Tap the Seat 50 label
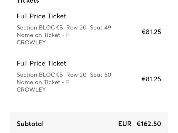This screenshot has height=133, width=178. click(100, 75)
